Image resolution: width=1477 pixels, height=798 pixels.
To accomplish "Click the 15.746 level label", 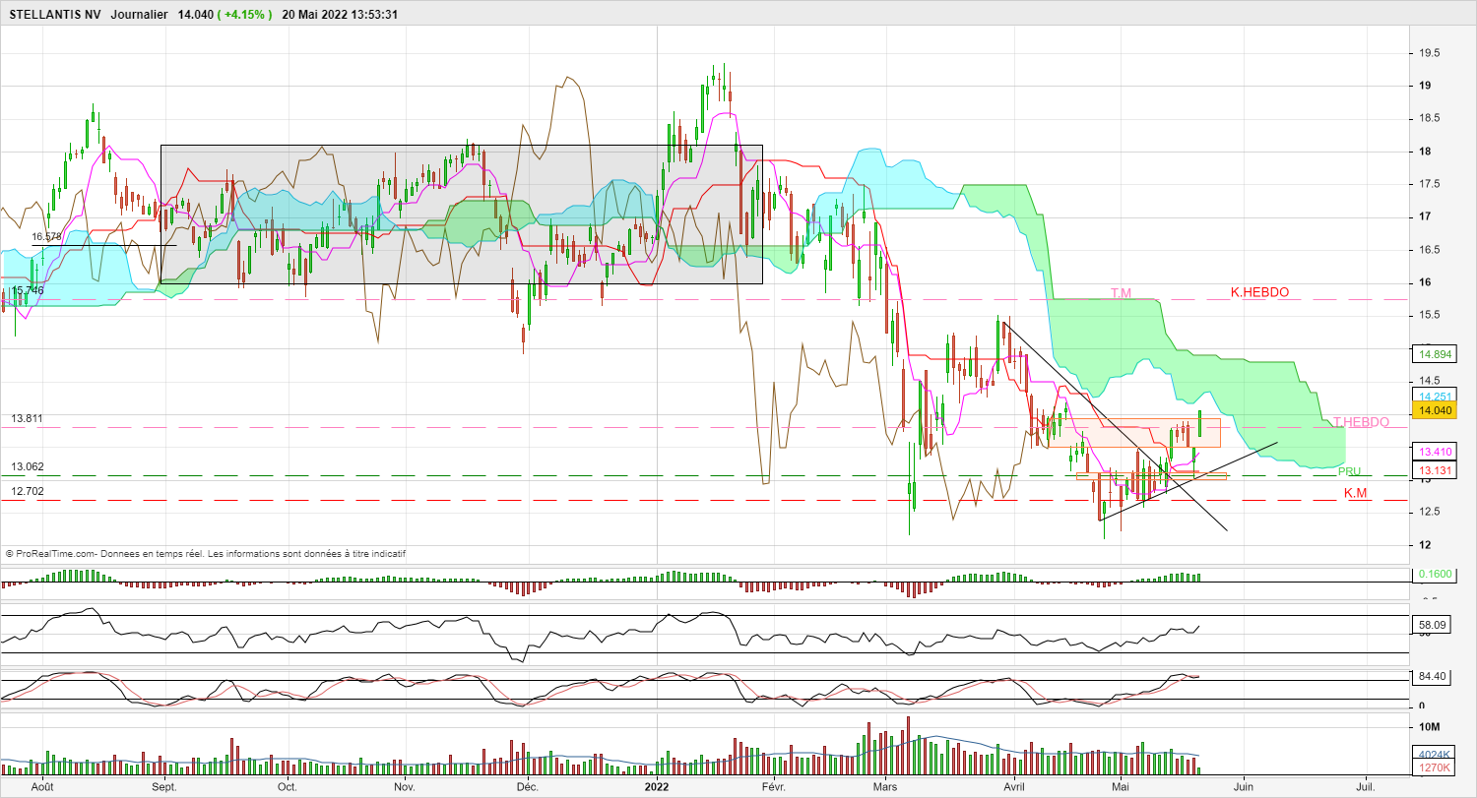I will pos(28,290).
